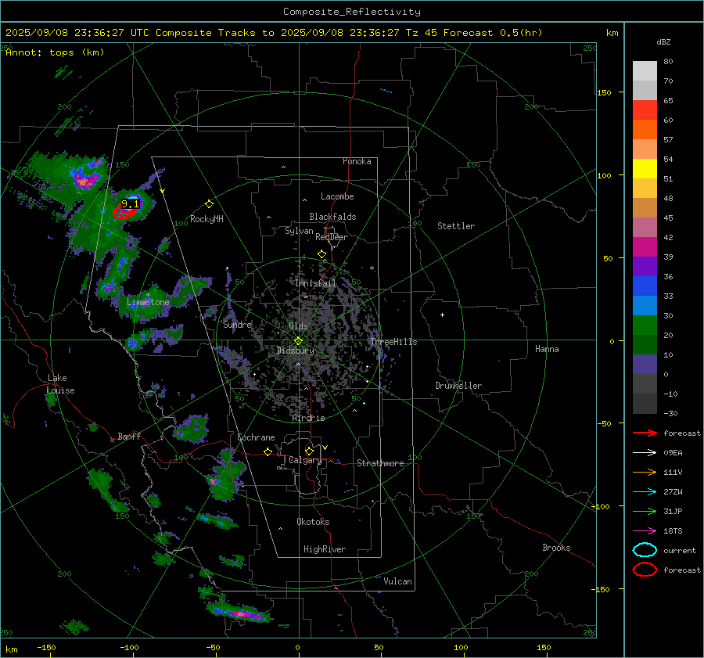Click the light blue 30-33 dBZ swatch
Image resolution: width=704 pixels, height=658 pixels.
tap(645, 305)
